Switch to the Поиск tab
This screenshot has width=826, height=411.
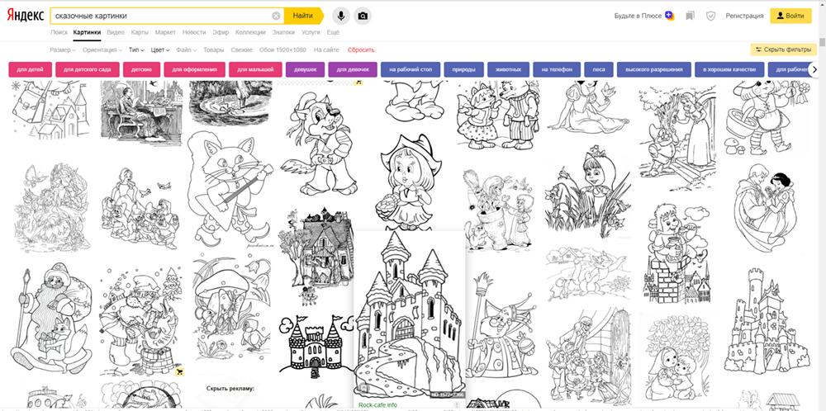point(59,32)
